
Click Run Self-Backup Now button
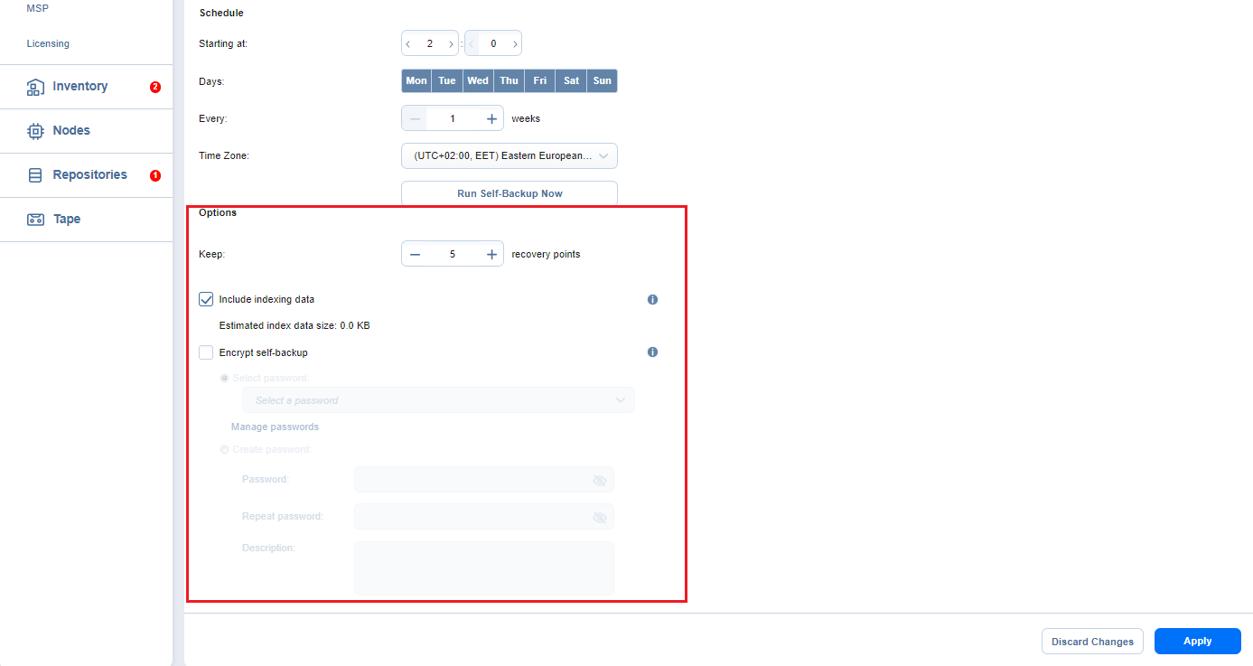510,193
